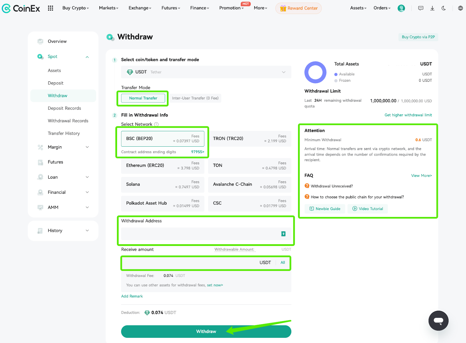Click the Futures sidebar icon
The height and width of the screenshot is (343, 466).
[40, 162]
